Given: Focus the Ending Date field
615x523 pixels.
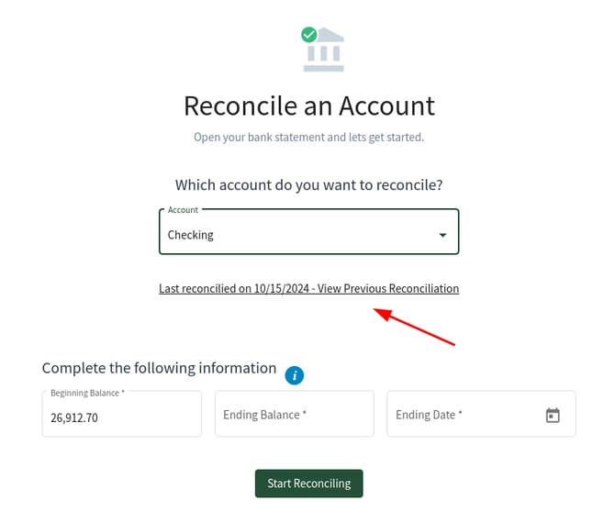Looking at the screenshot, I should coord(464,415).
